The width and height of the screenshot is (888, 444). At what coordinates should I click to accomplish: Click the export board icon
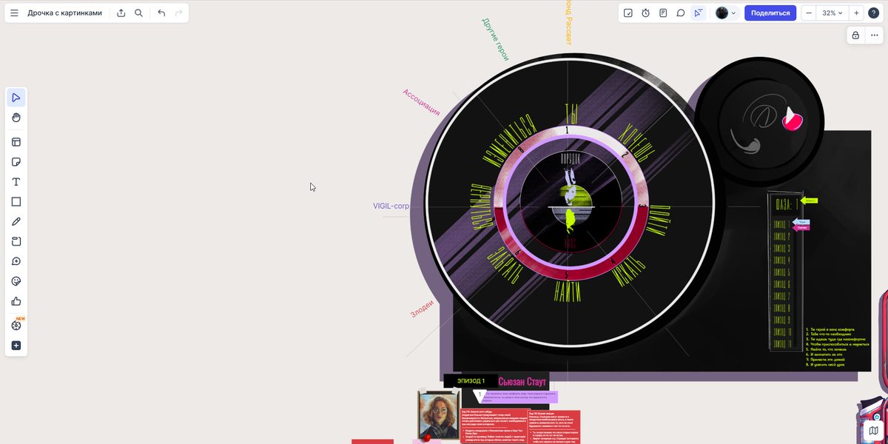(x=121, y=13)
